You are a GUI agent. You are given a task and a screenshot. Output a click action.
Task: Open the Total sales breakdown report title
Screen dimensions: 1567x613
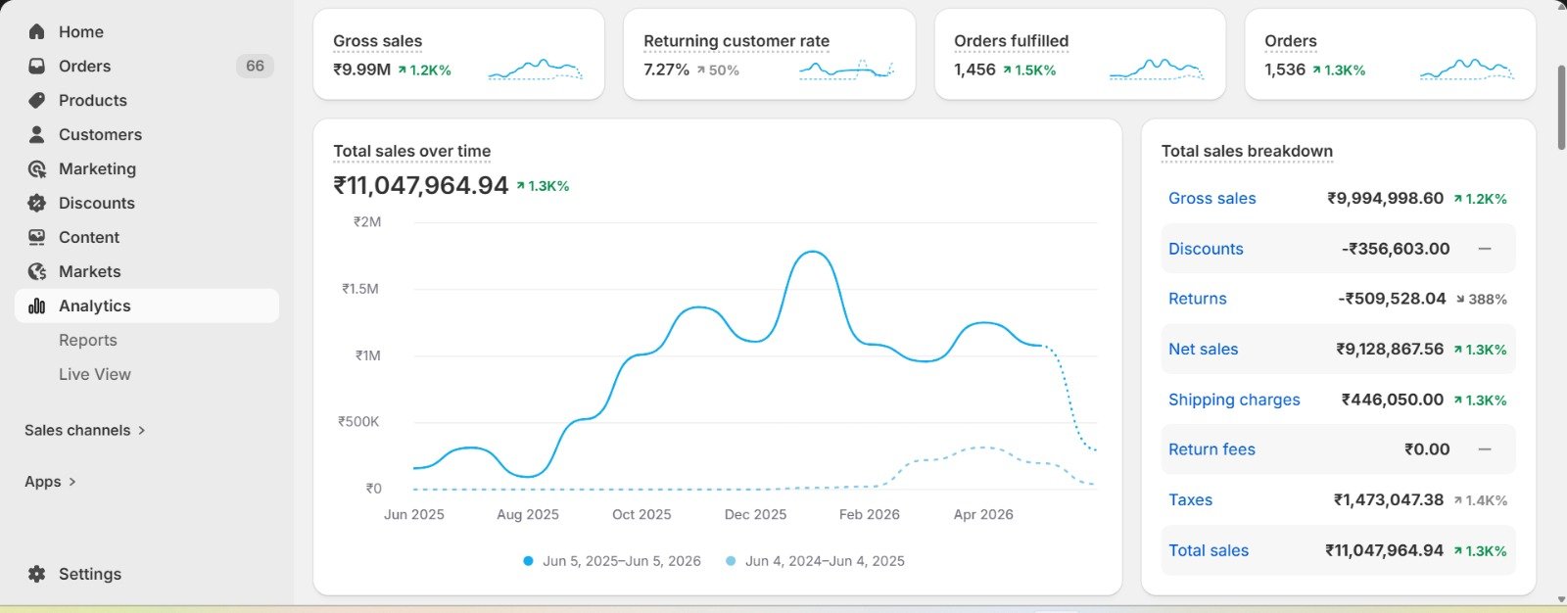1247,151
